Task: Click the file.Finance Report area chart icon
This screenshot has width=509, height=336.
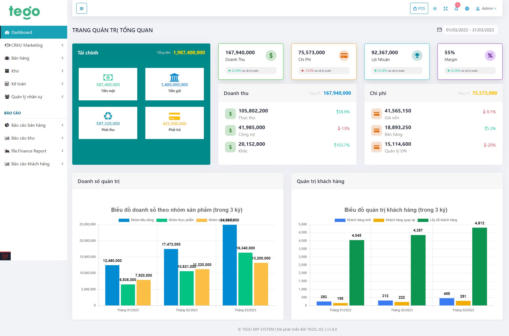Action: (7, 151)
